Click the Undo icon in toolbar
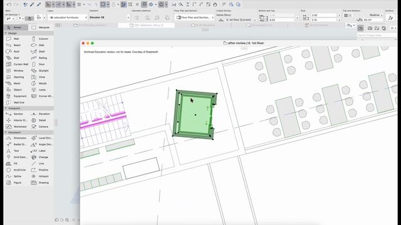 (9, 4)
